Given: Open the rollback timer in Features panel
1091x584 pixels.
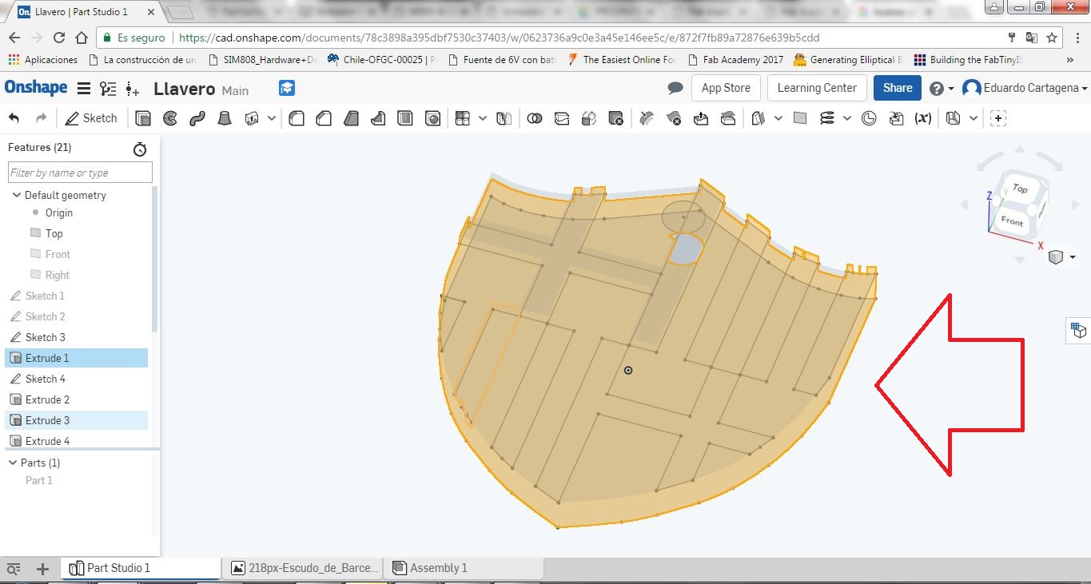Looking at the screenshot, I should [x=140, y=149].
